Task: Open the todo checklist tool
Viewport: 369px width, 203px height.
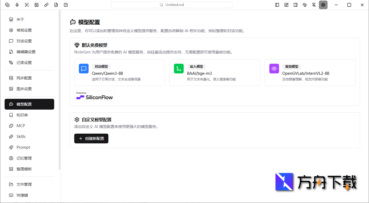Action: pyautogui.click(x=66, y=5)
